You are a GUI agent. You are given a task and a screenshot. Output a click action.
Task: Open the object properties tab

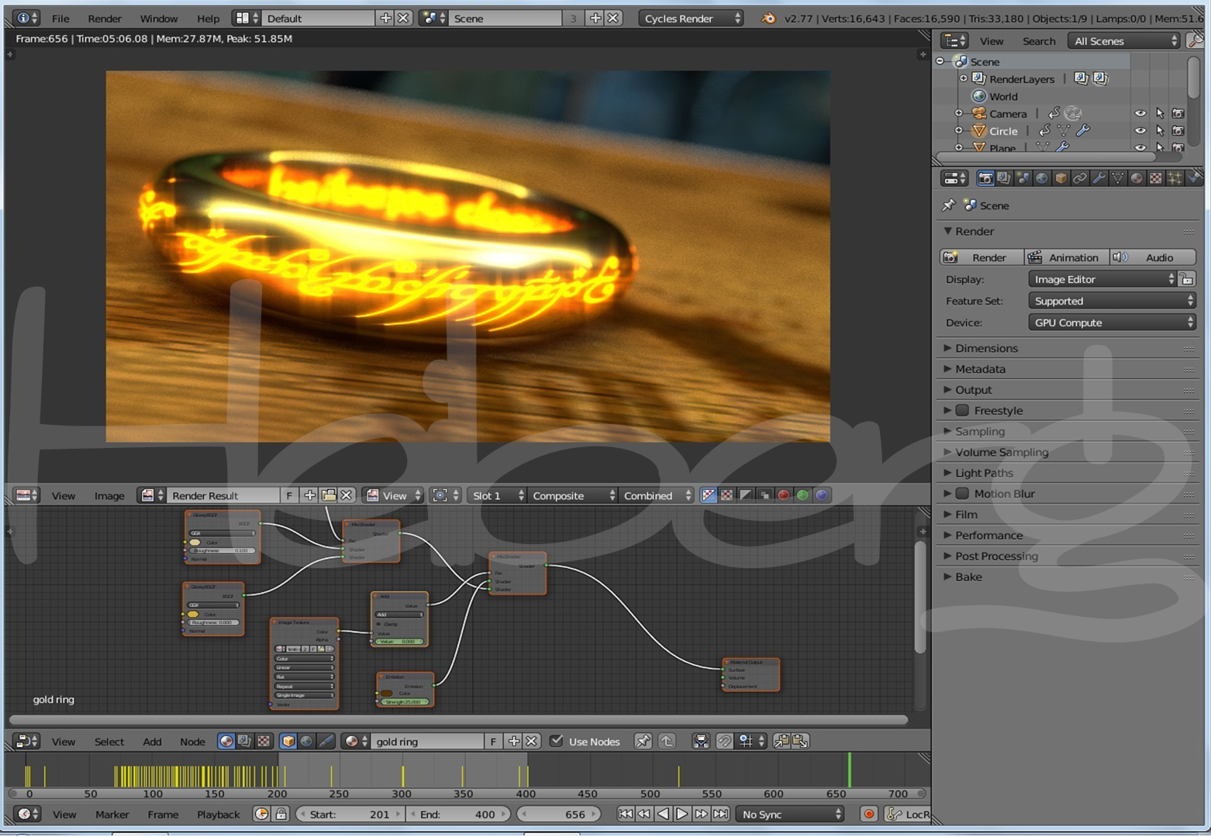point(1061,178)
